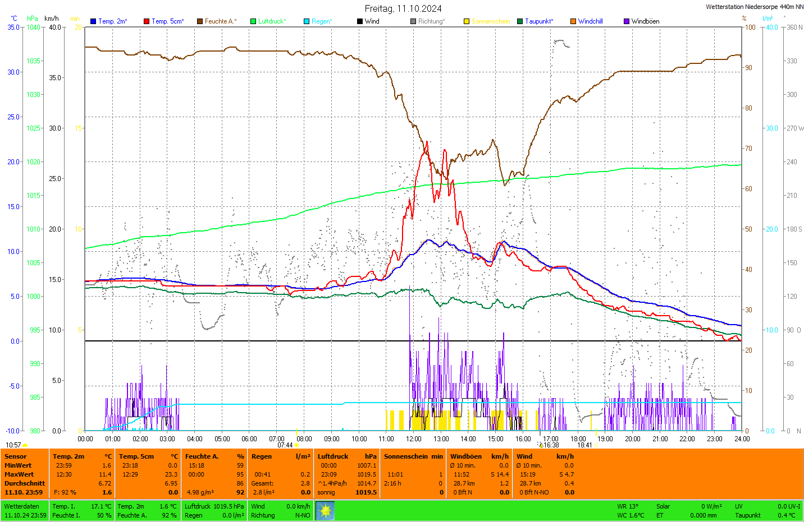Click the red Temp. 5cm legend square
The width and height of the screenshot is (804, 522).
tap(147, 21)
